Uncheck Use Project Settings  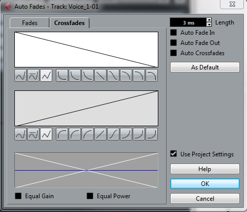[174, 154]
